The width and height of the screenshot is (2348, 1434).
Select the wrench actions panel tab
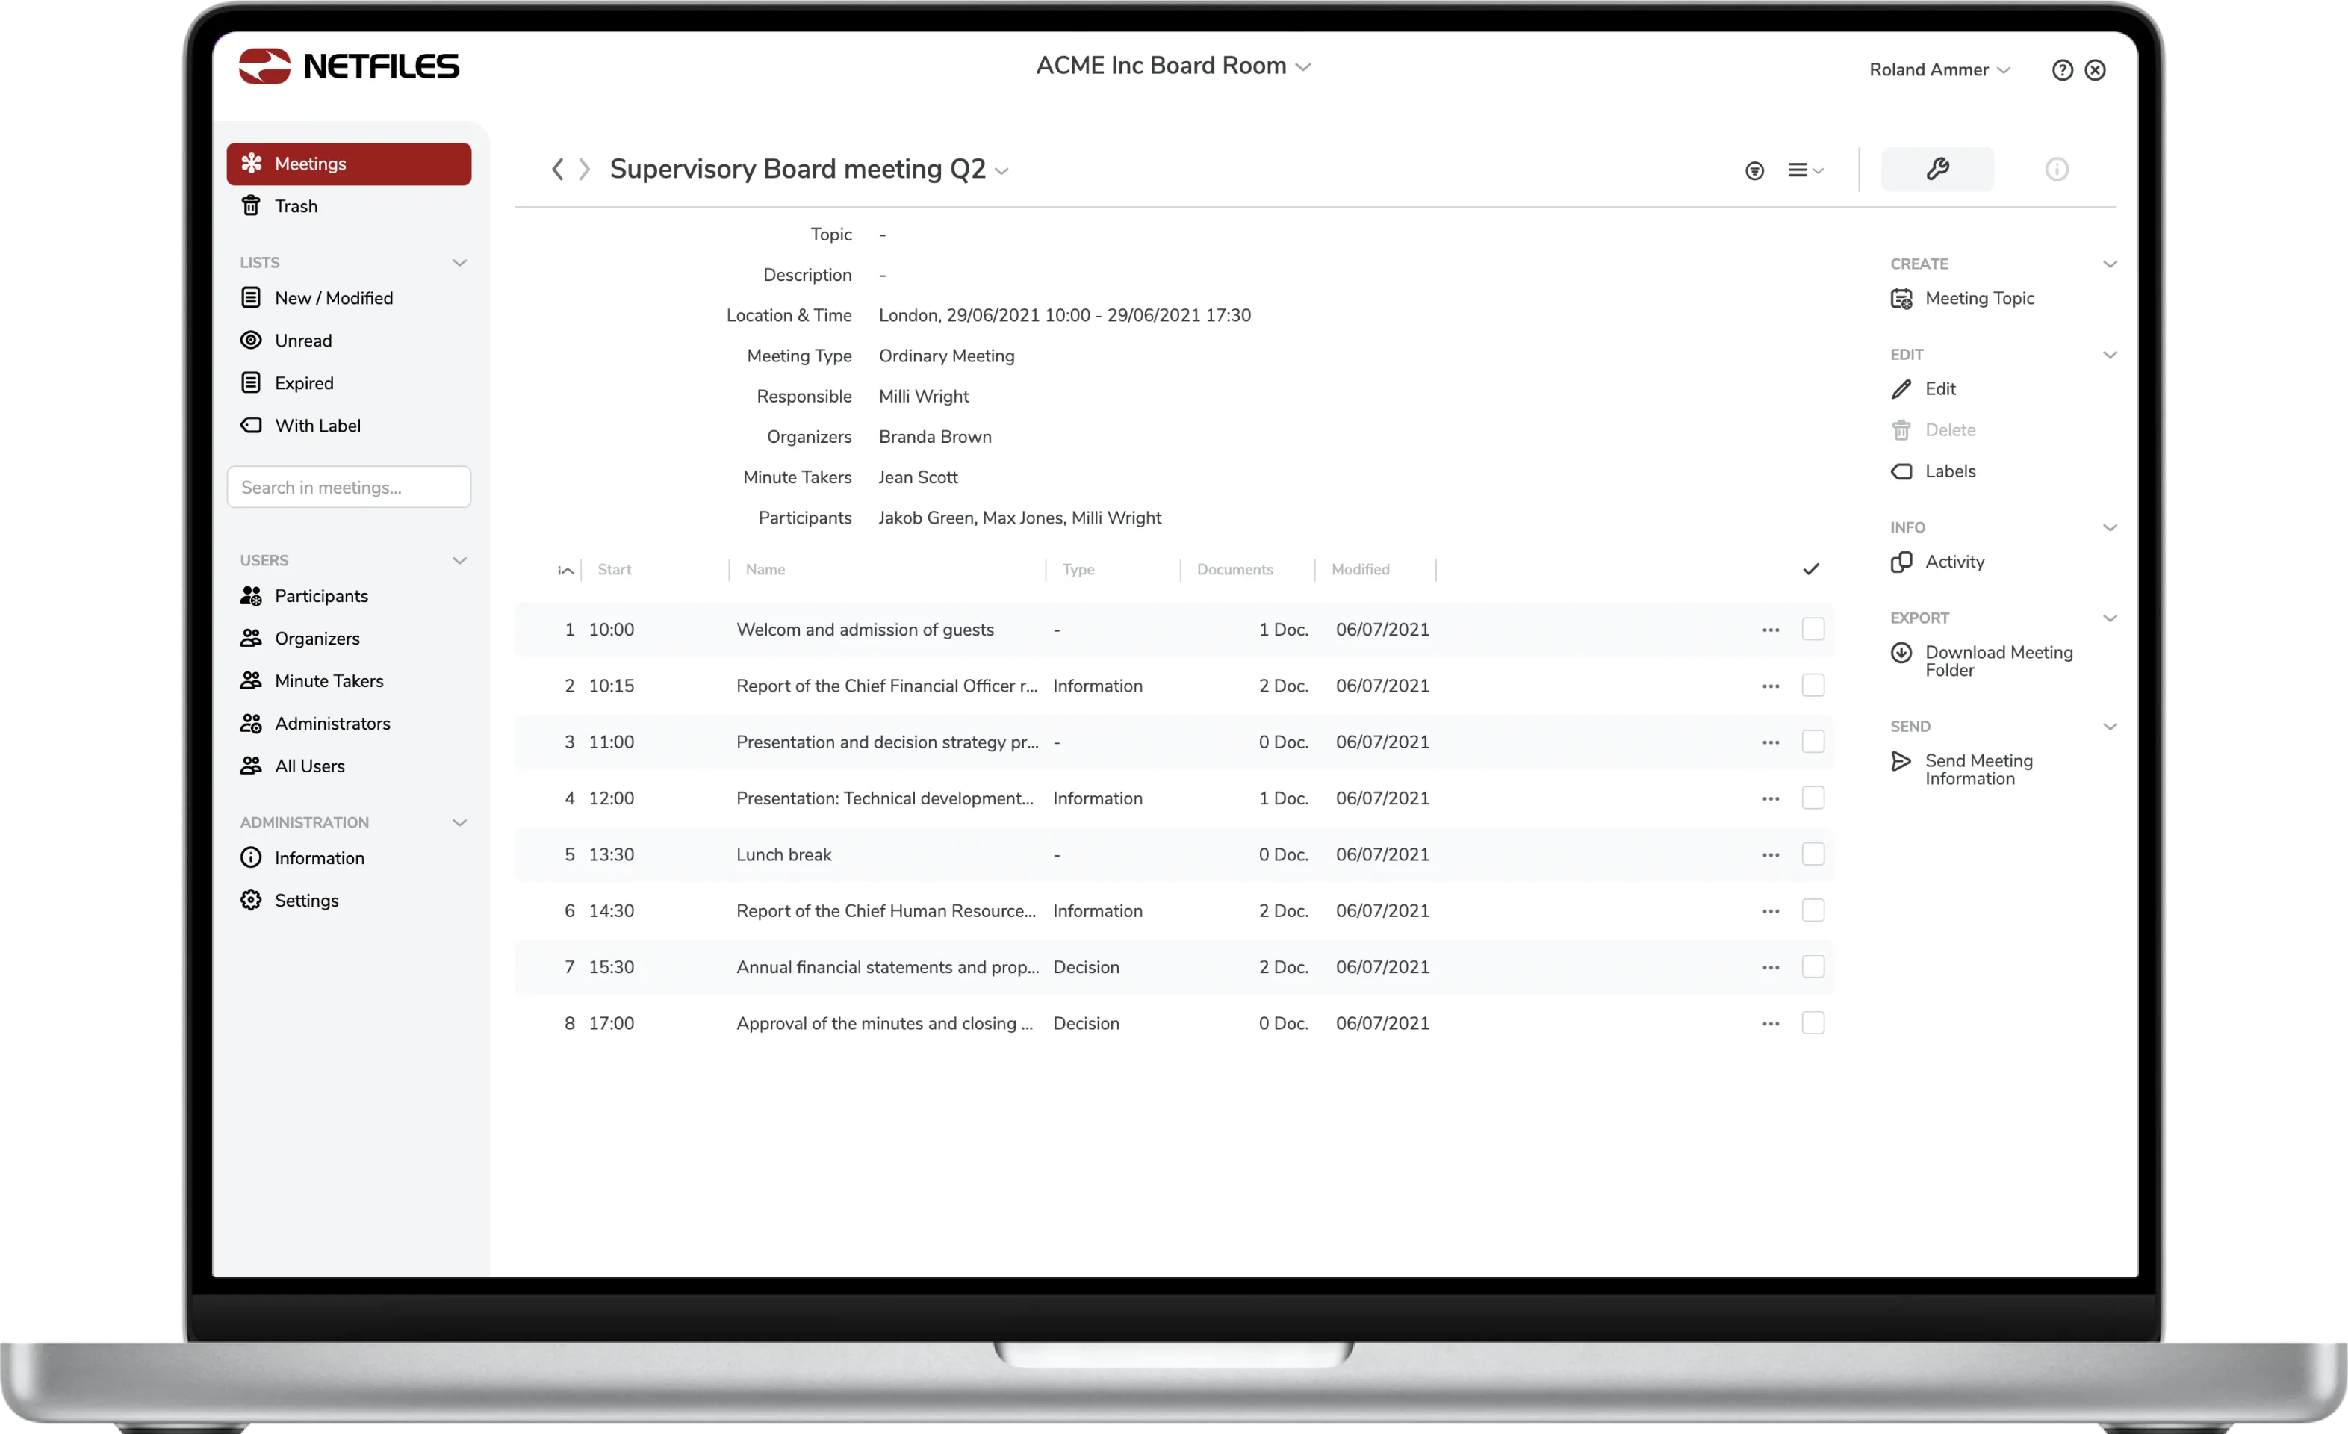(1937, 169)
